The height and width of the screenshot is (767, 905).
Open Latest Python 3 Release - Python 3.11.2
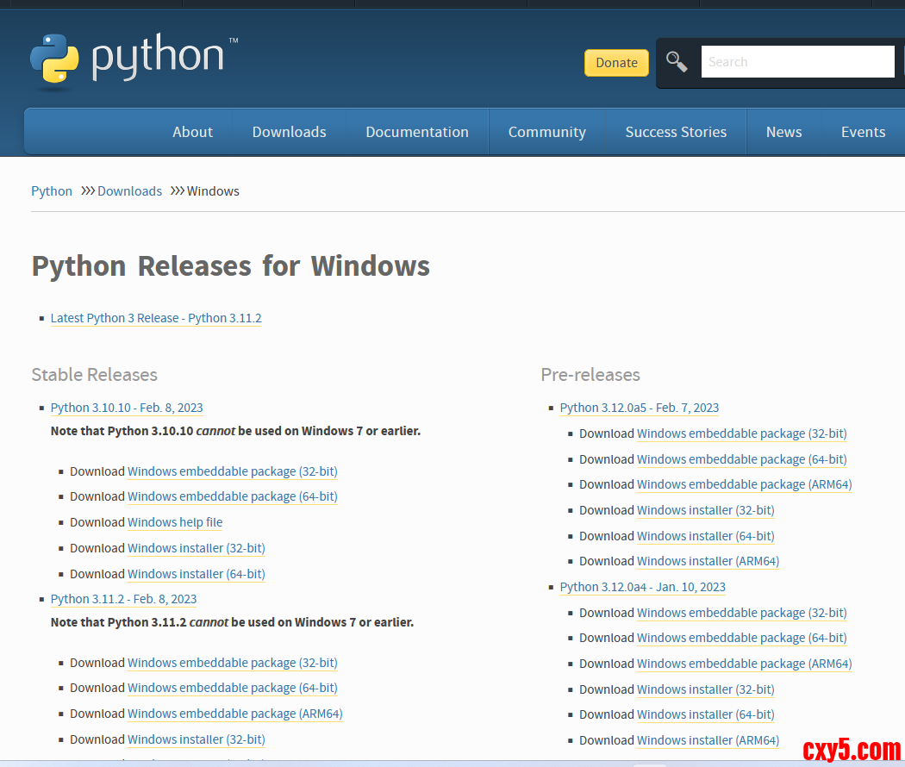[156, 318]
